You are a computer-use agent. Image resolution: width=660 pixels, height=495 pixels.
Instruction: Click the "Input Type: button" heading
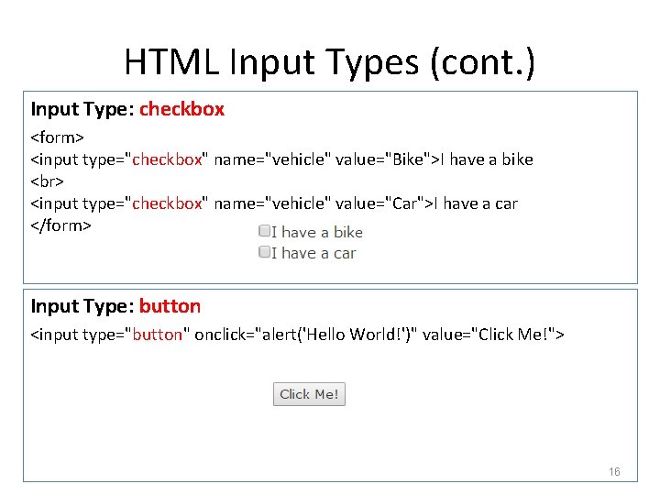pos(115,306)
